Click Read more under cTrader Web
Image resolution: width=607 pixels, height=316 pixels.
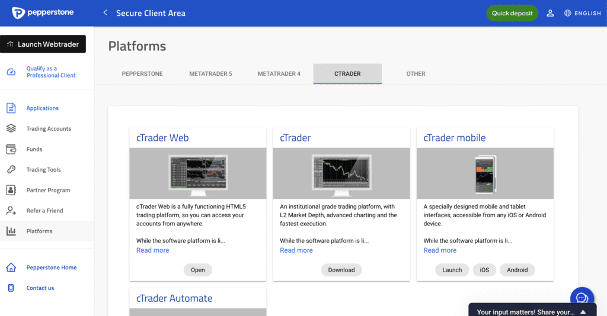coord(152,250)
